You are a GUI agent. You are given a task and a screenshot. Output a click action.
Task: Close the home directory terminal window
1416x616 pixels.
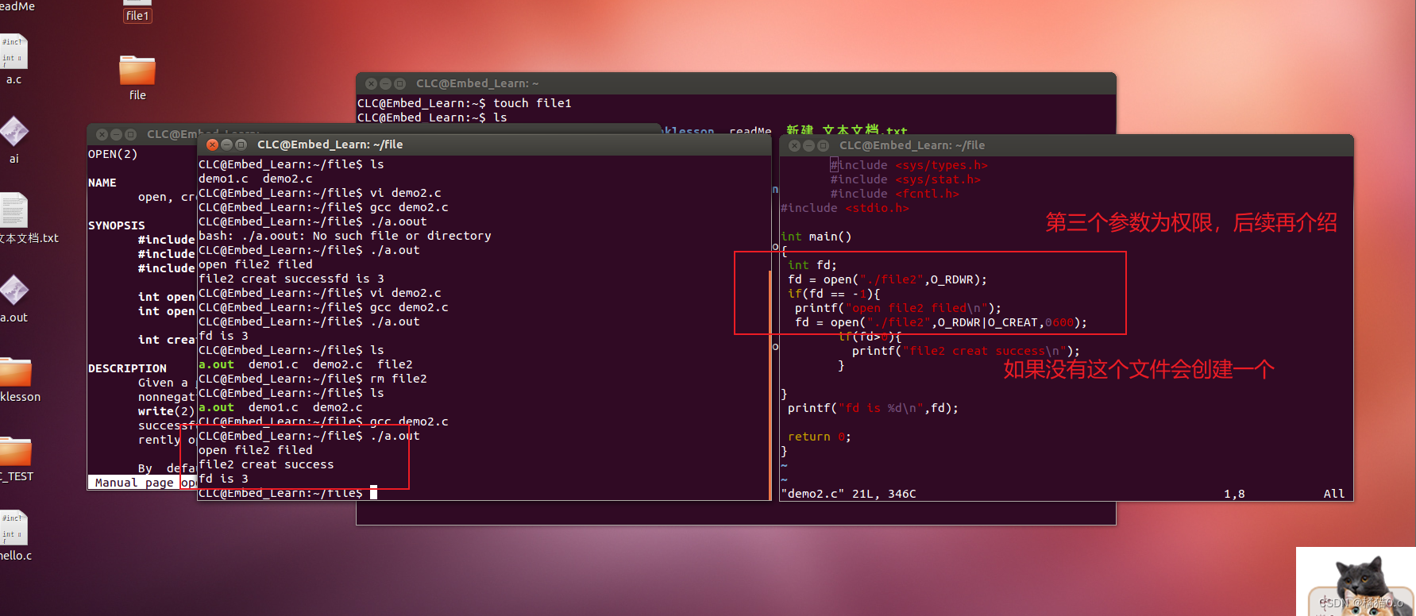[x=371, y=83]
